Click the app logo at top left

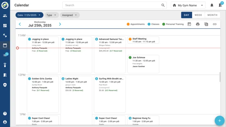point(5,5)
